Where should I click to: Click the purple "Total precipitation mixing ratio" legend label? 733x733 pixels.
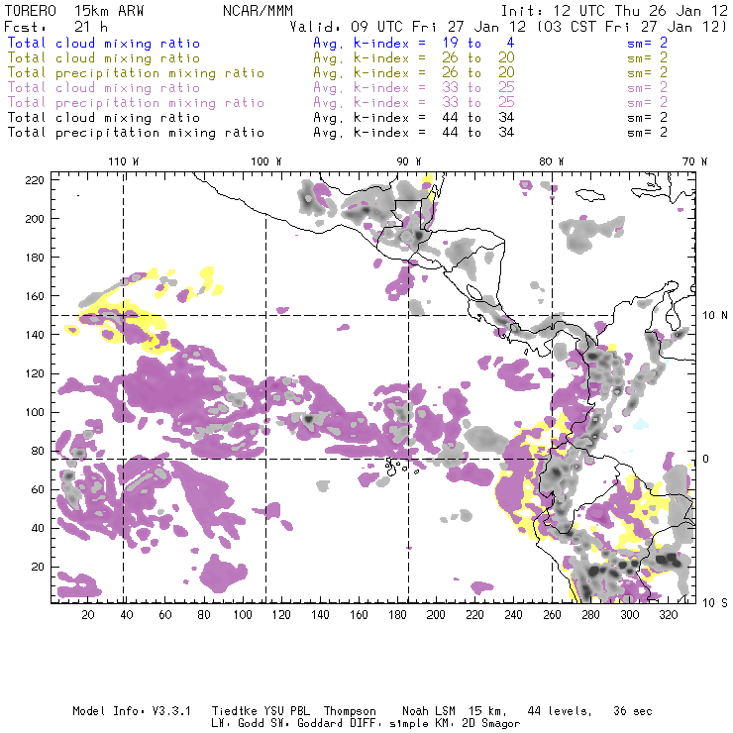(x=136, y=103)
